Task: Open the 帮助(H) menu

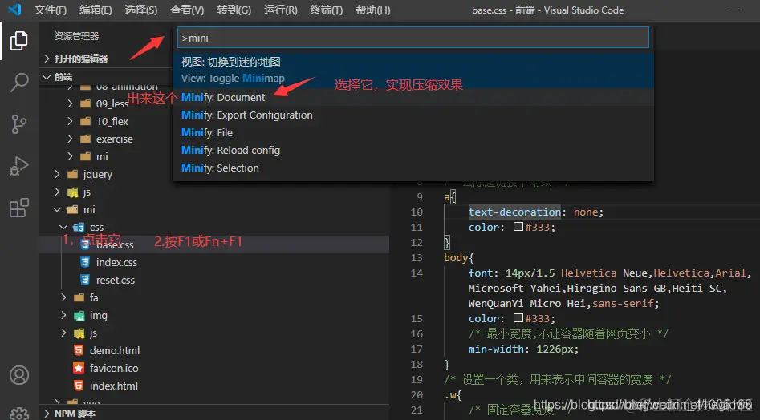Action: pos(372,10)
